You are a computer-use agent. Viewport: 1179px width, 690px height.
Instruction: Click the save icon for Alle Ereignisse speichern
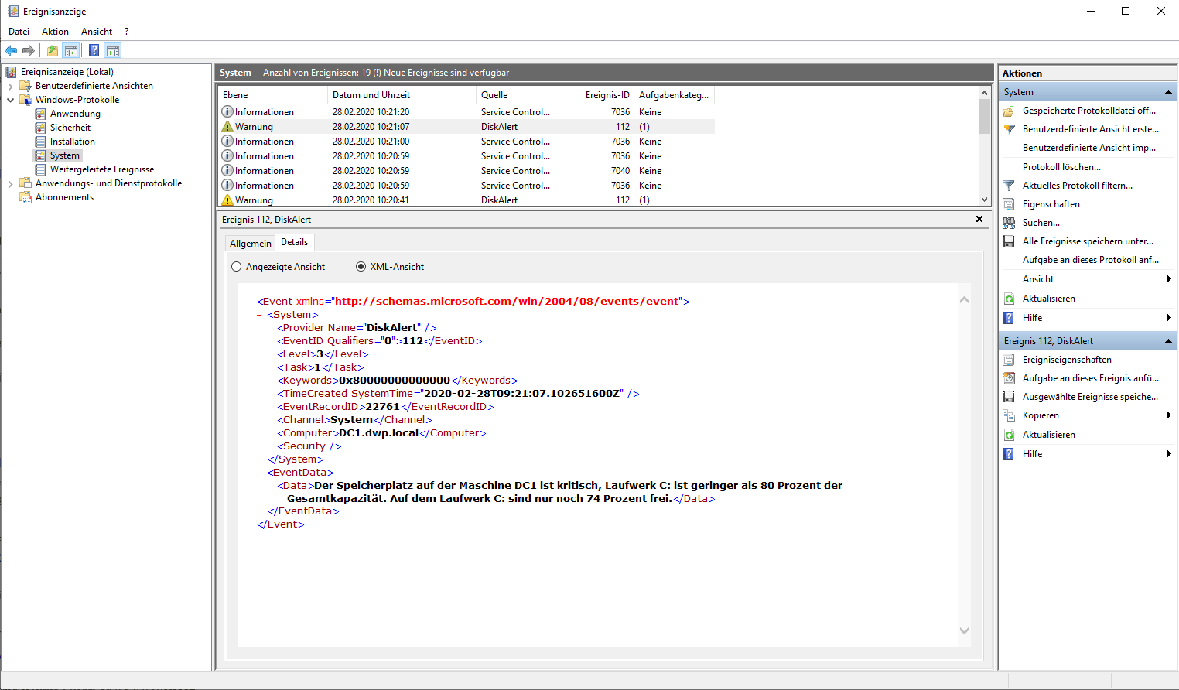pyautogui.click(x=1009, y=241)
